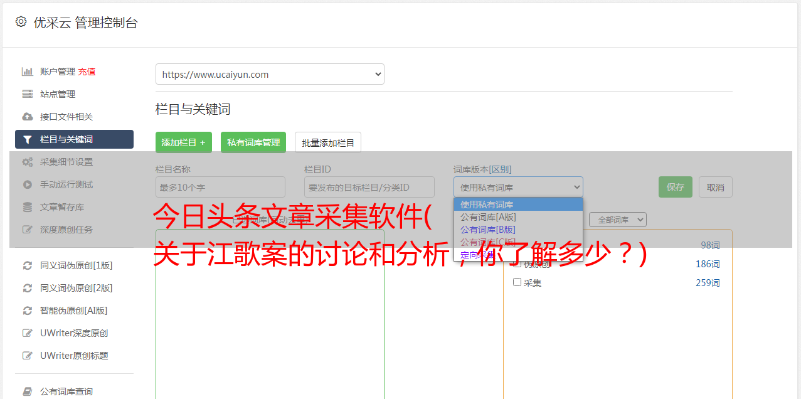Click the edit icon for UWriter深度原创
The height and width of the screenshot is (399, 801).
click(x=28, y=333)
